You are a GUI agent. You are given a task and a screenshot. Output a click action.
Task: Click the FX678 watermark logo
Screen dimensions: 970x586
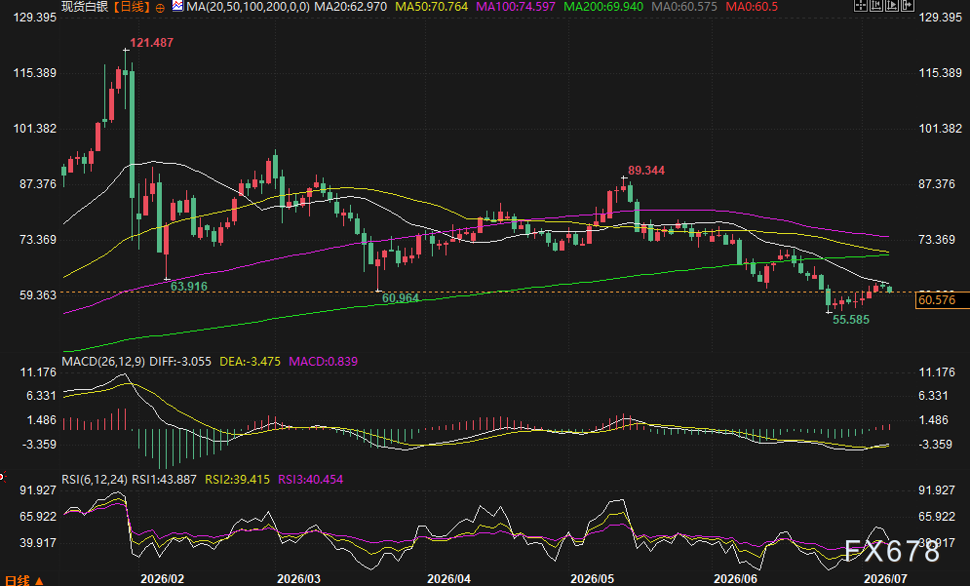pyautogui.click(x=891, y=551)
